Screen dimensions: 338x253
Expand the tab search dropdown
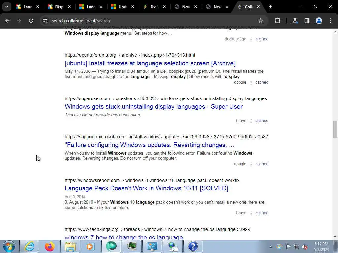pyautogui.click(x=7, y=7)
